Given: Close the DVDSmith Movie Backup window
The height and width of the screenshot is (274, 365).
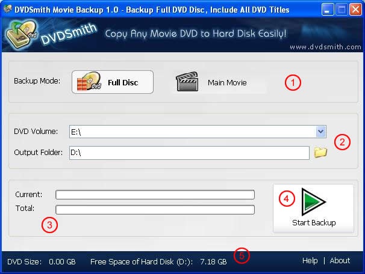Looking at the screenshot, I should (x=356, y=10).
